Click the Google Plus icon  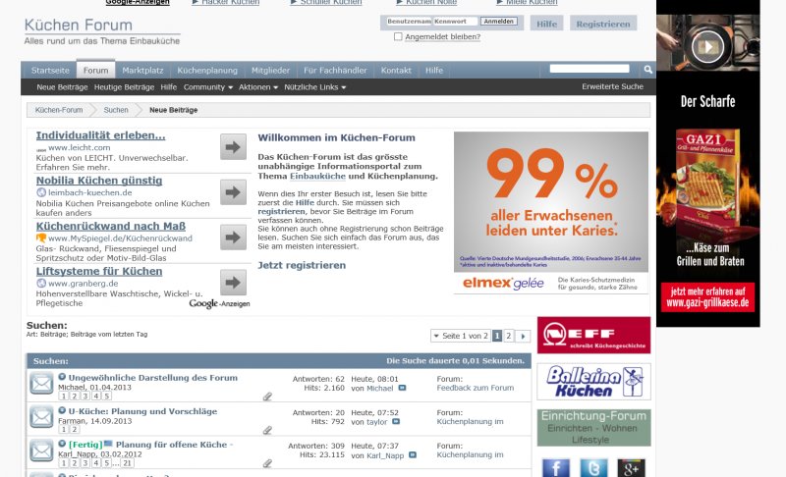click(x=631, y=467)
